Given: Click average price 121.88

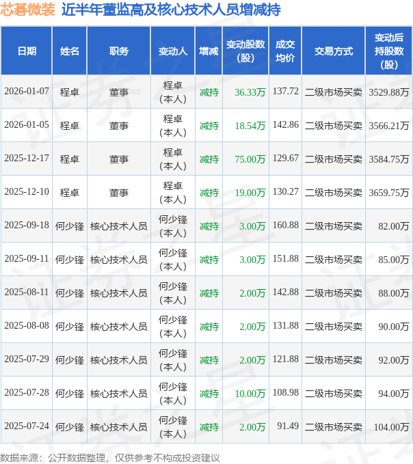Looking at the screenshot, I should 285,359.
